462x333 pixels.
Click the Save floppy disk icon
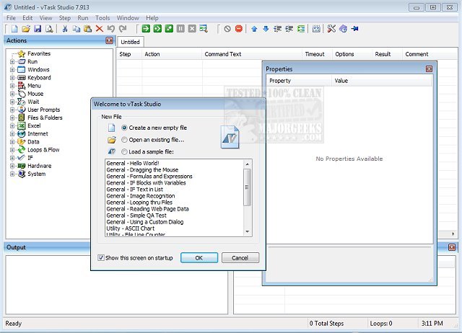tap(37, 29)
